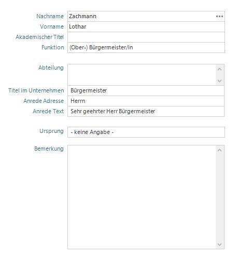Image resolution: width=238 pixels, height=255 pixels.
Task: Click the Abteilung scroll up arrow
Action: tap(219, 70)
